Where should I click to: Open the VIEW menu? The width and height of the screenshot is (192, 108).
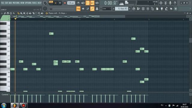[22, 3]
